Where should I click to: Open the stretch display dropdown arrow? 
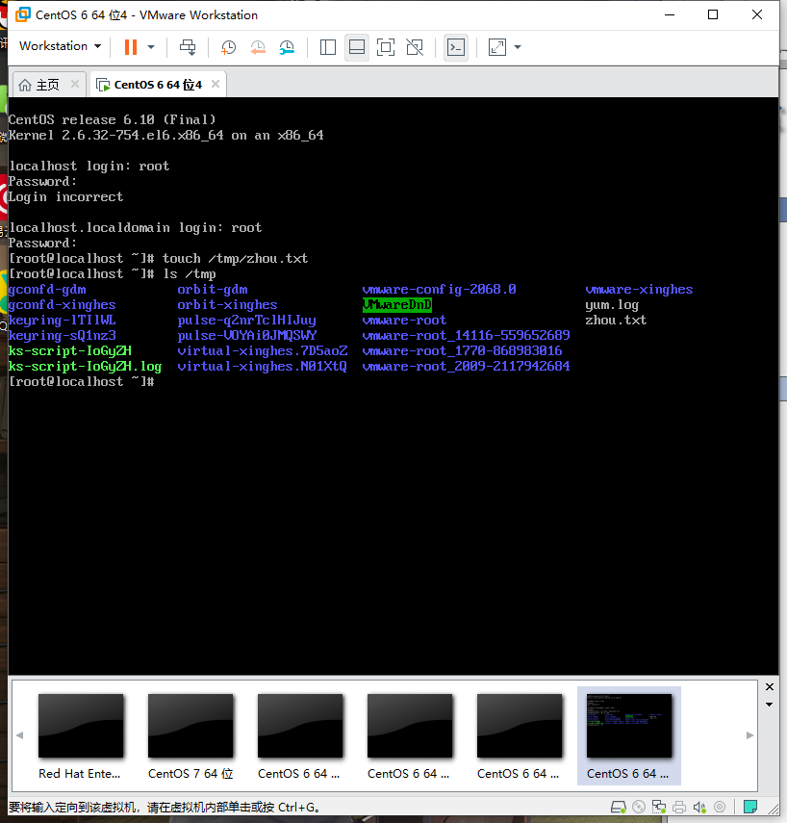coord(518,47)
